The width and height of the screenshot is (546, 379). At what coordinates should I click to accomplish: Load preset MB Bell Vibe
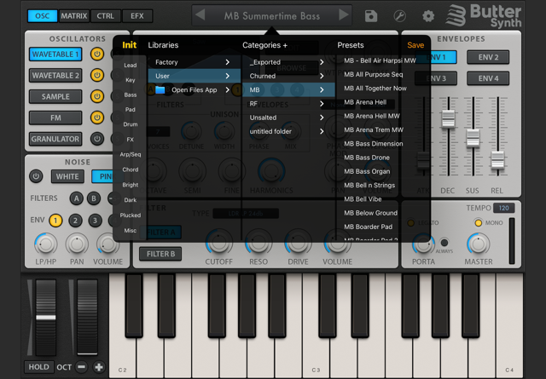point(363,199)
